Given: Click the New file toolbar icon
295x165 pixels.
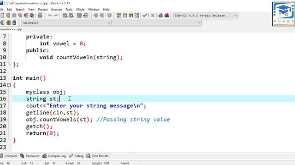Looking at the screenshot, I should coord(2,16).
